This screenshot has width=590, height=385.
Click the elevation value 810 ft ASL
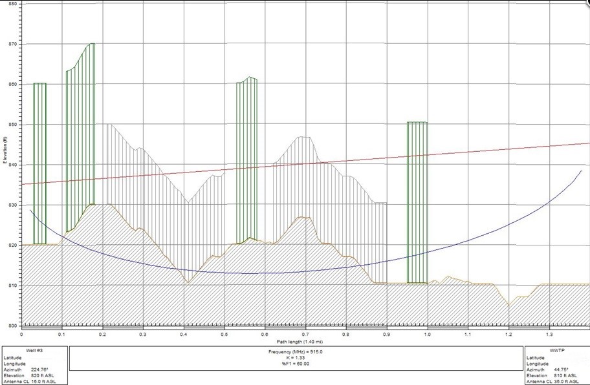coord(565,375)
